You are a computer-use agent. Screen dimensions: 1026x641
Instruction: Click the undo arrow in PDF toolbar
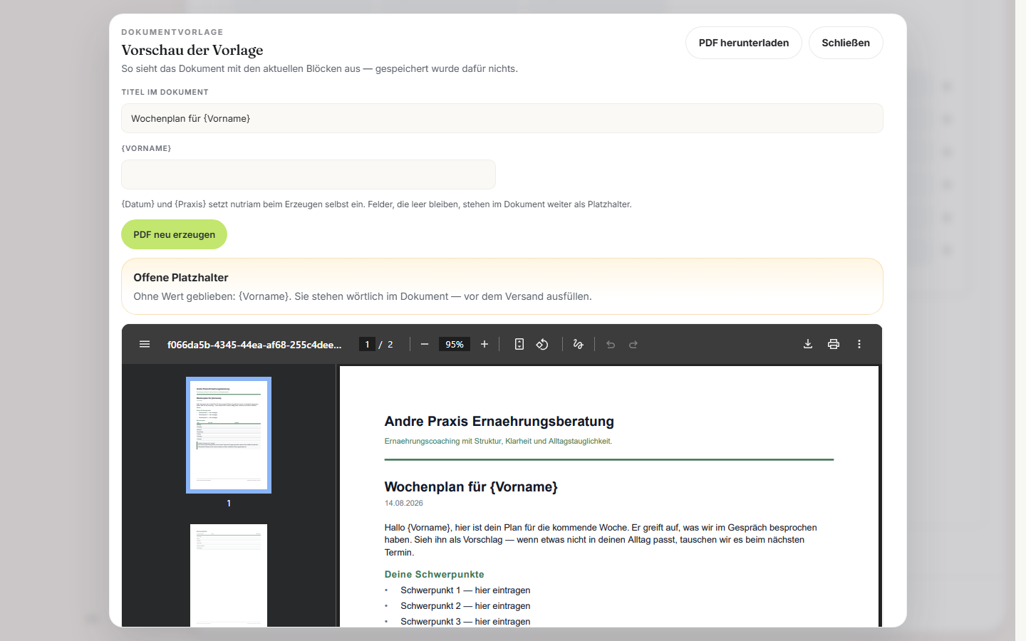611,344
